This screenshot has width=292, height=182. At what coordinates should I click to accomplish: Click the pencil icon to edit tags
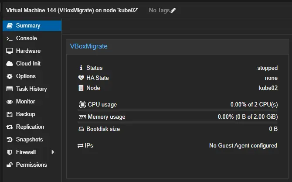tap(173, 10)
